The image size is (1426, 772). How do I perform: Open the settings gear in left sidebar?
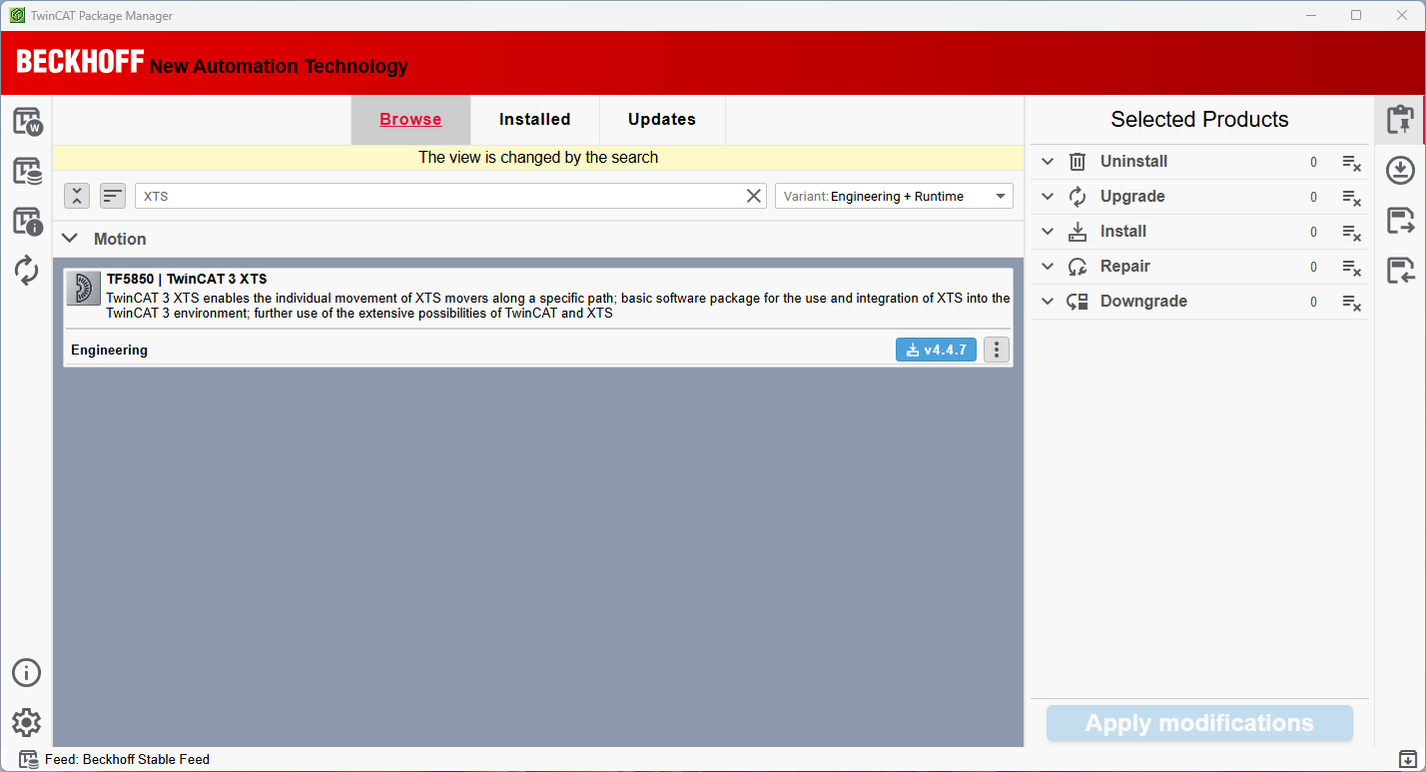pyautogui.click(x=26, y=722)
